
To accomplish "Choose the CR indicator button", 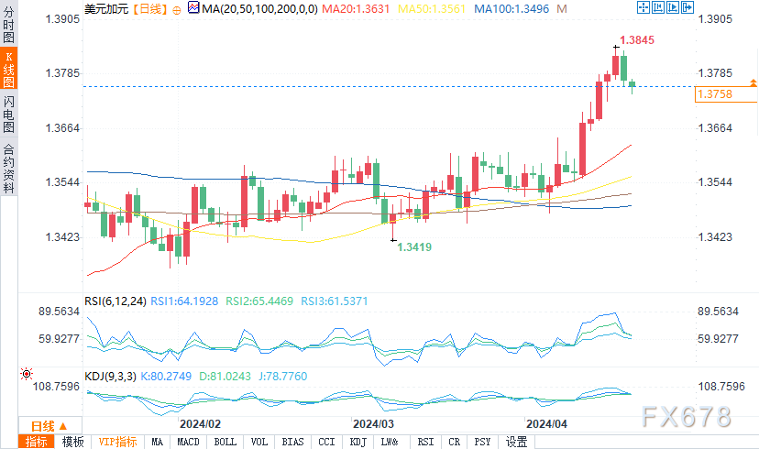I will tap(454, 442).
